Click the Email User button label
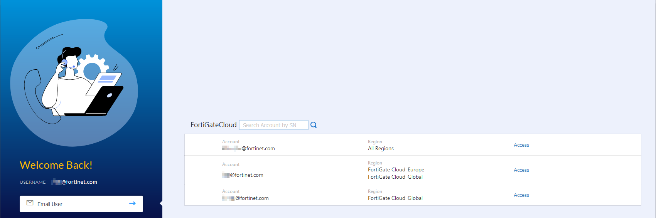656x218 pixels. [x=50, y=204]
